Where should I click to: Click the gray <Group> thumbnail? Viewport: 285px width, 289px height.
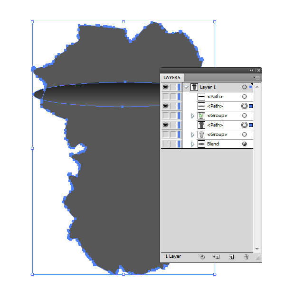pyautogui.click(x=201, y=135)
